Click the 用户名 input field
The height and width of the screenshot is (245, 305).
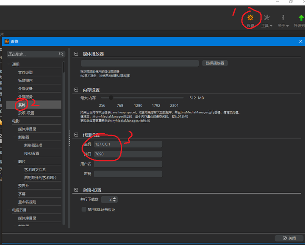(128, 164)
